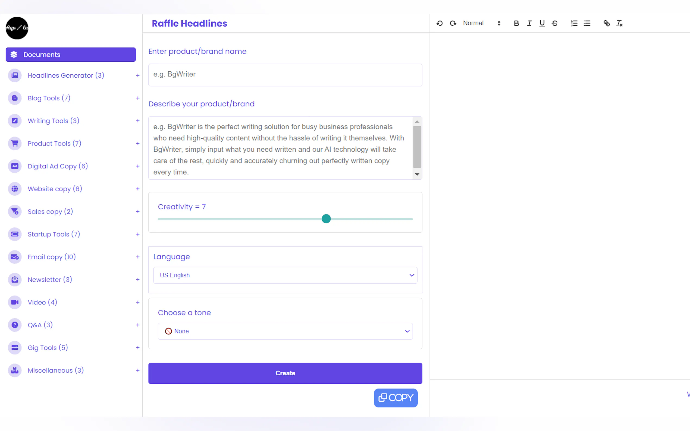Open the tone dropdown showing None

285,331
